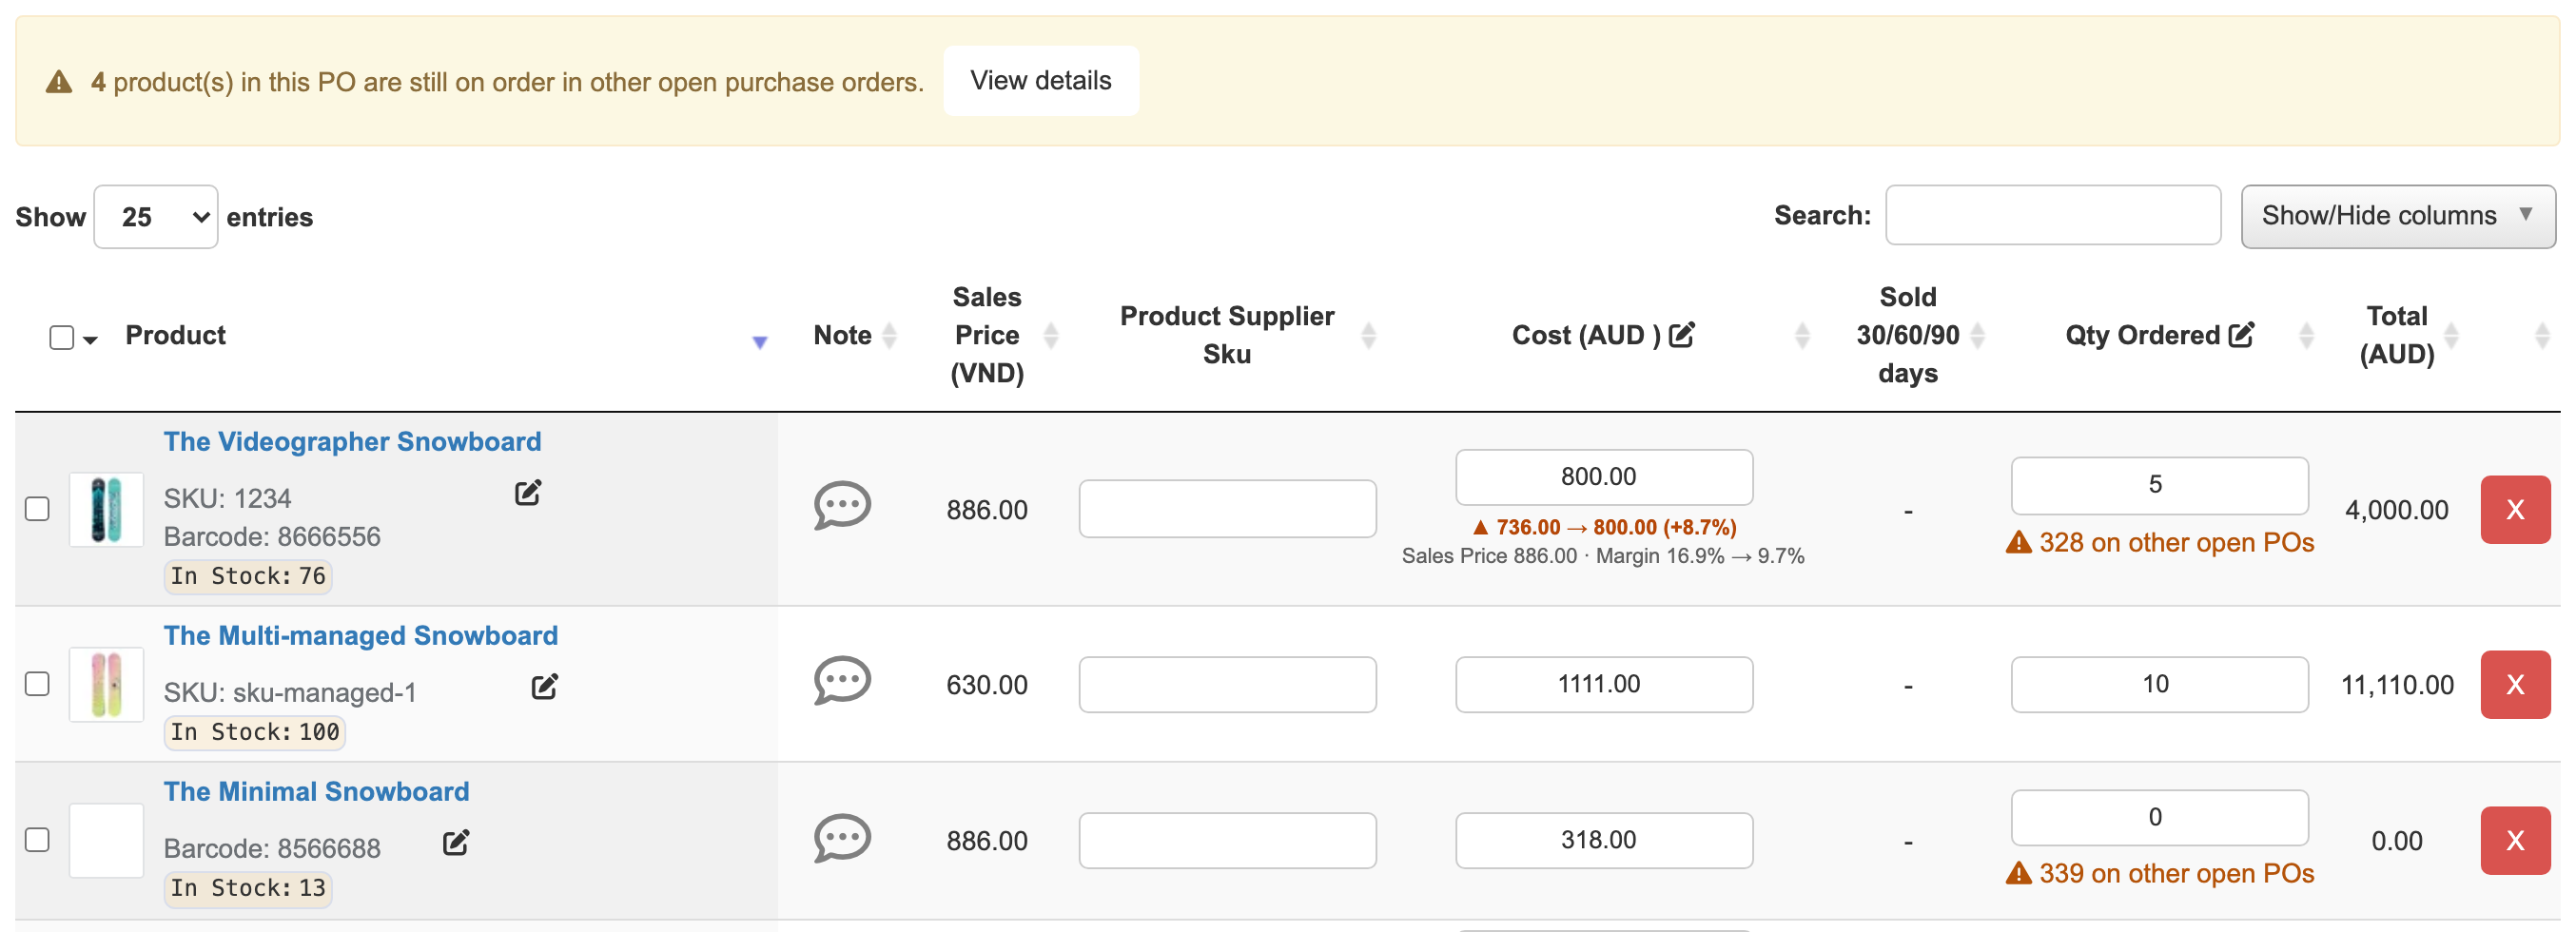The image size is (2576, 932).
Task: Edit The Multi-managed Snowboard product details
Action: (544, 687)
